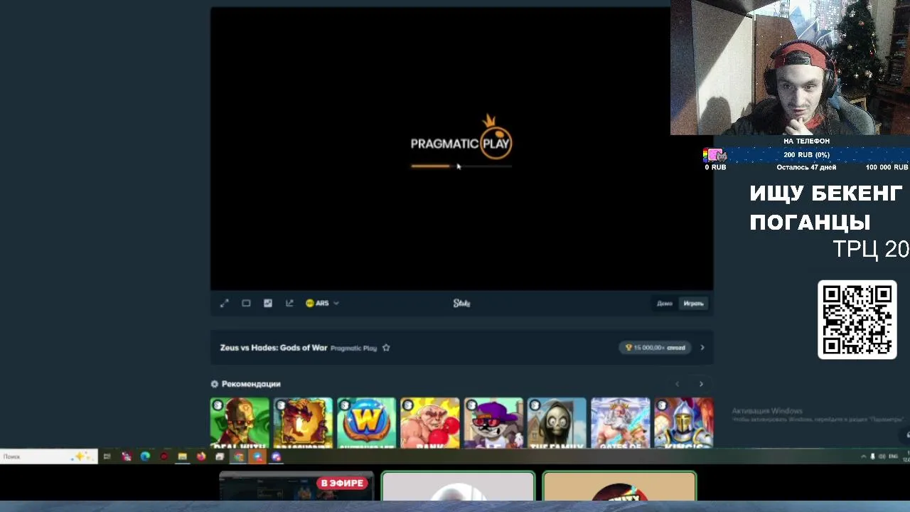Open the live stats chart icon
This screenshot has height=512, width=910.
click(x=267, y=303)
